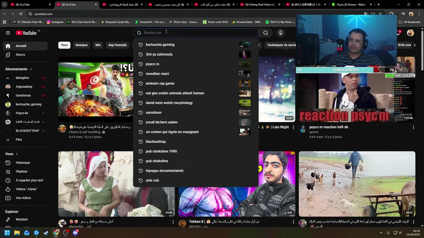This screenshot has height=238, width=424.
Task: Select the Rap freestyle filter chip
Action: pos(118,45)
